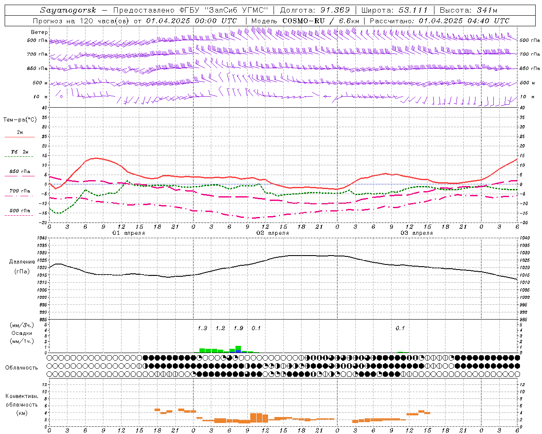Click the red line sample under '2м' legend
This screenshot has height=434, width=542.
20,137
